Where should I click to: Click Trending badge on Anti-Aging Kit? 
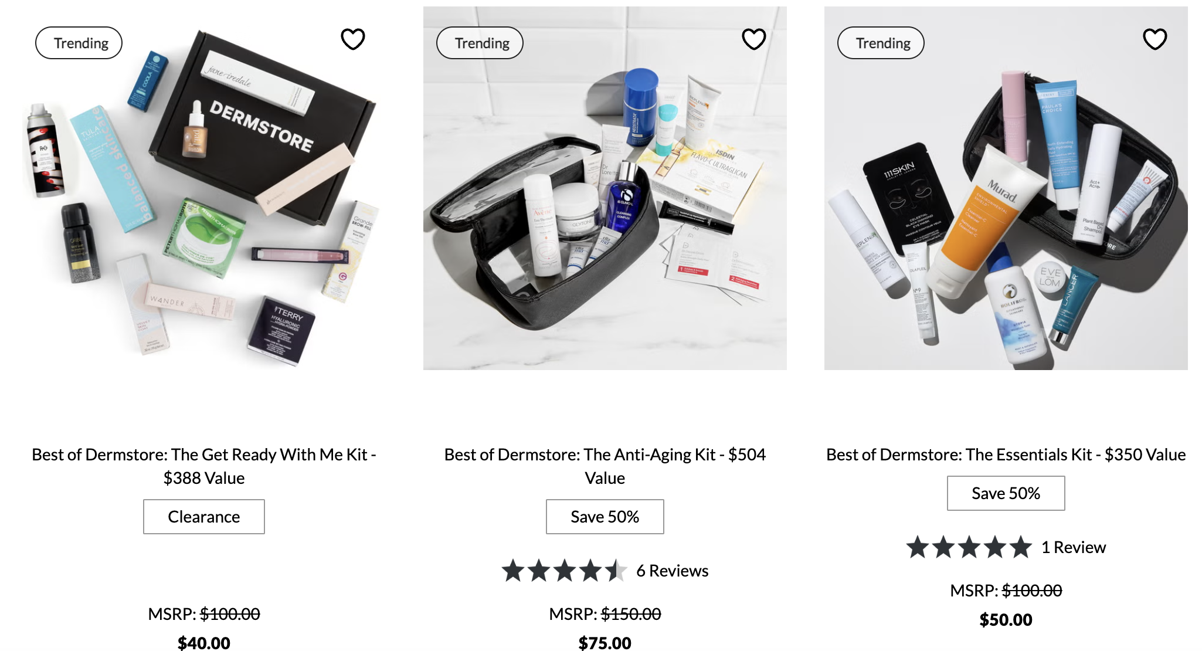(480, 43)
